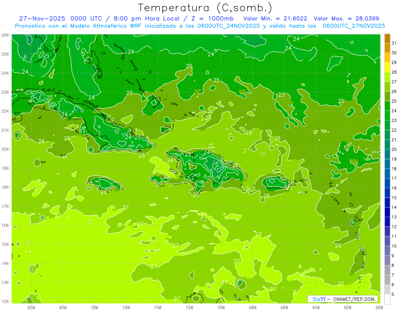Pick the yellow swatch between 28 and 29
403x312 pixels.
click(x=387, y=67)
